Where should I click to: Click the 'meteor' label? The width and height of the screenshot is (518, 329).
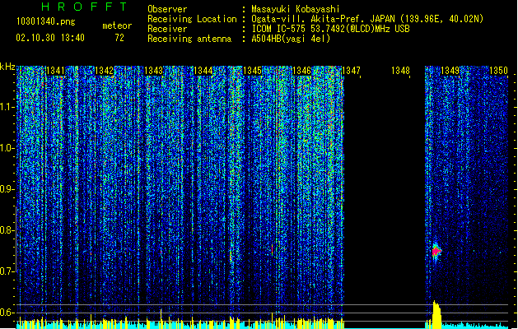click(x=117, y=25)
